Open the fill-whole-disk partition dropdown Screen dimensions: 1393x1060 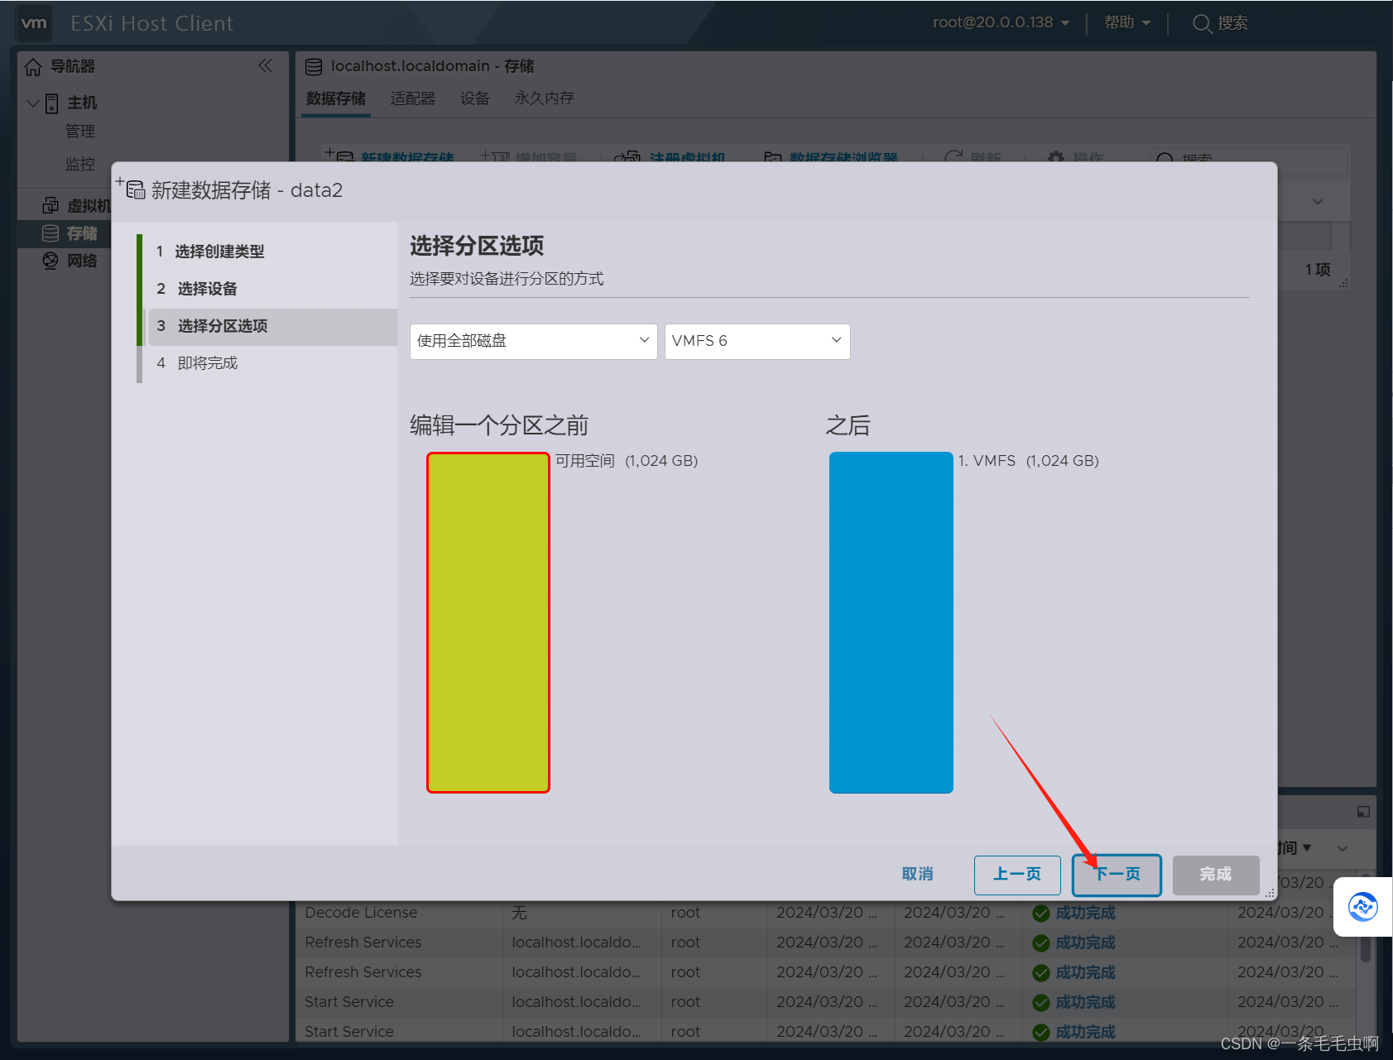[533, 341]
